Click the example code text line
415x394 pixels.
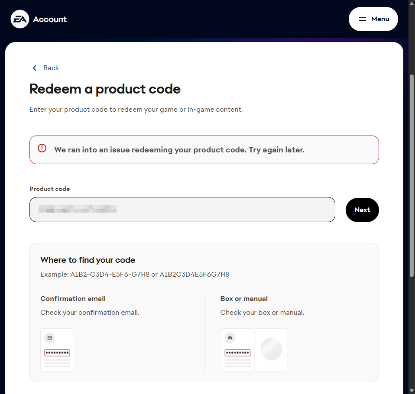point(135,275)
